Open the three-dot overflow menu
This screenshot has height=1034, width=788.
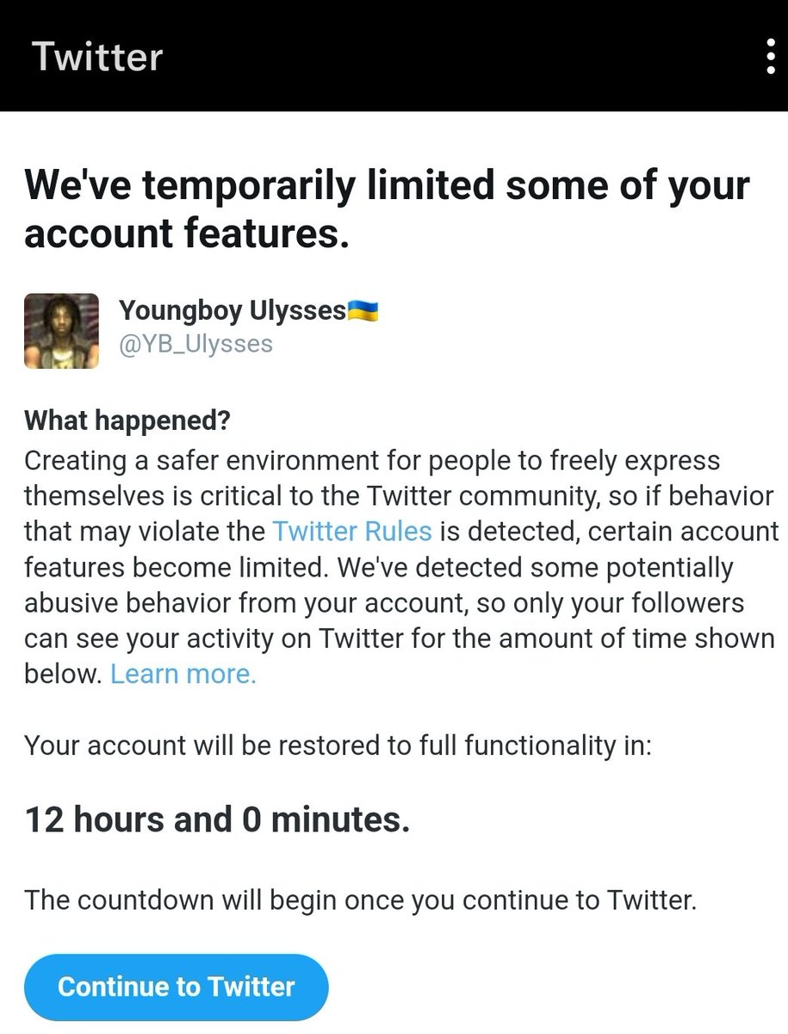[x=771, y=56]
